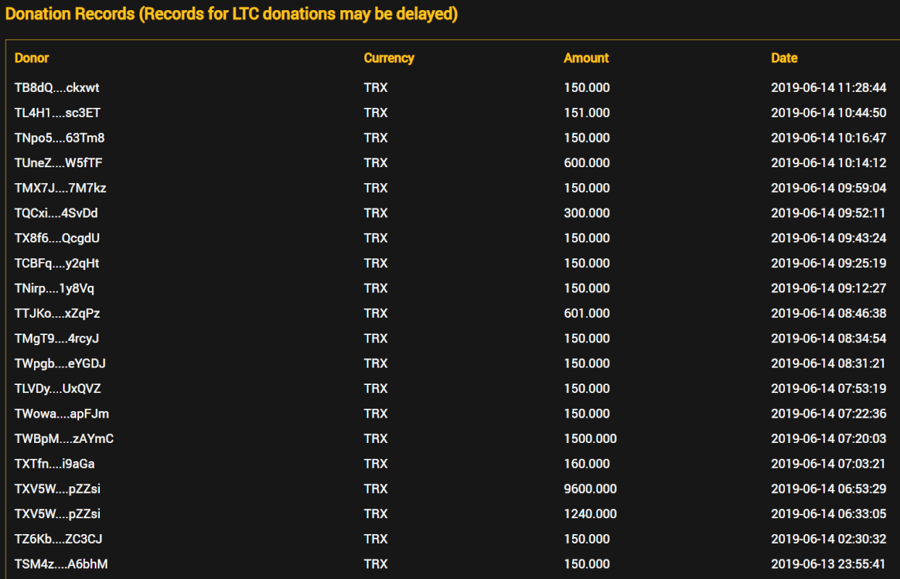The image size is (900, 579).
Task: Click the Donor column header
Action: point(32,58)
